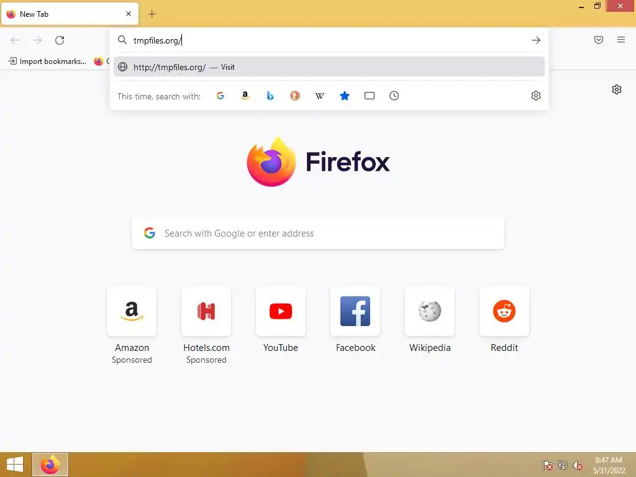Click the Firefox bookmark icon in bookmarks toolbar
Image resolution: width=636 pixels, height=477 pixels.
99,61
